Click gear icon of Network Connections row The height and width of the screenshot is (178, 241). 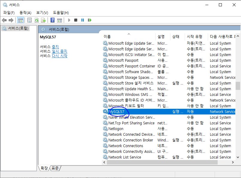pyautogui.click(x=105, y=146)
